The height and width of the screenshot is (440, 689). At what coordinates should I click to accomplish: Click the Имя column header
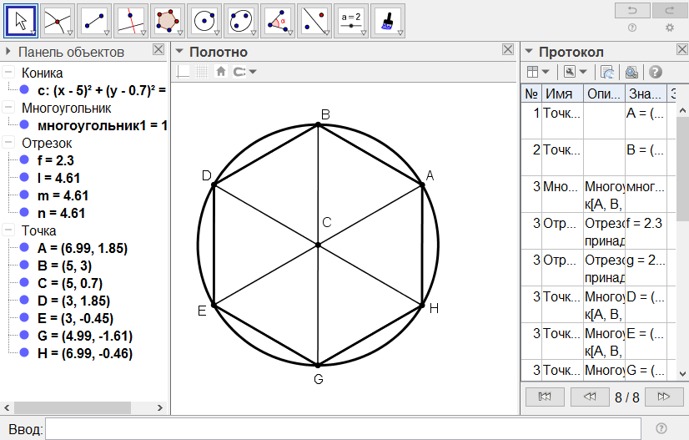pyautogui.click(x=562, y=94)
